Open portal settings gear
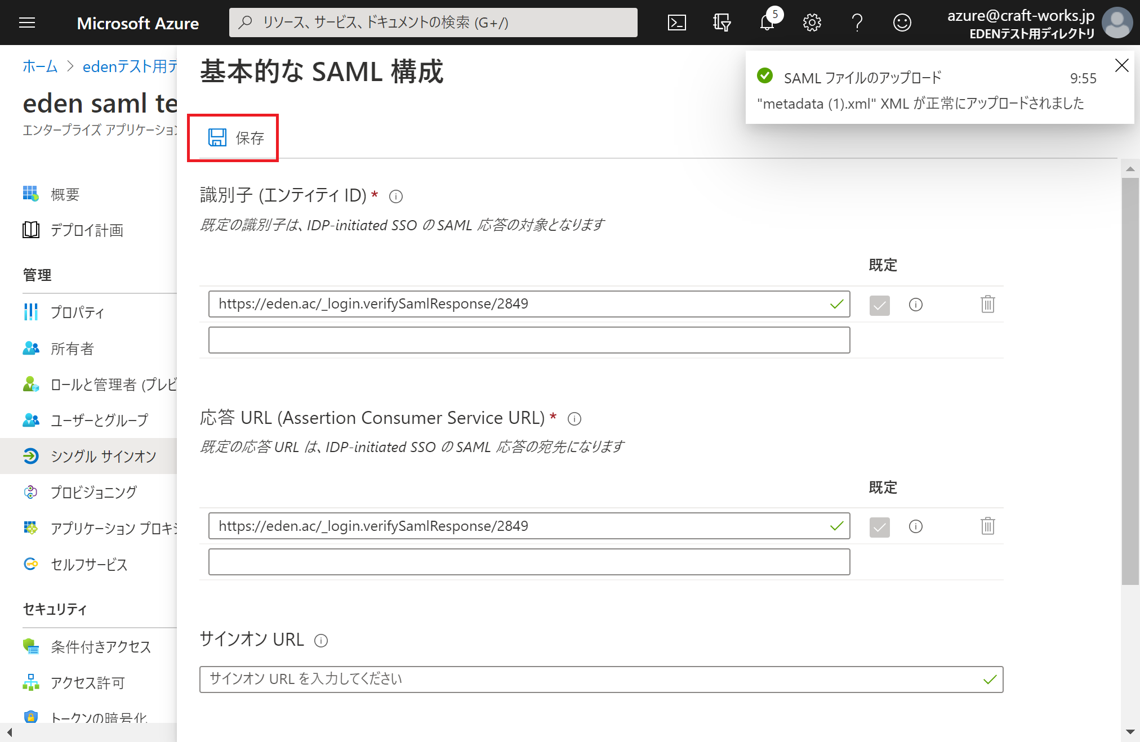The height and width of the screenshot is (742, 1140). (x=812, y=23)
